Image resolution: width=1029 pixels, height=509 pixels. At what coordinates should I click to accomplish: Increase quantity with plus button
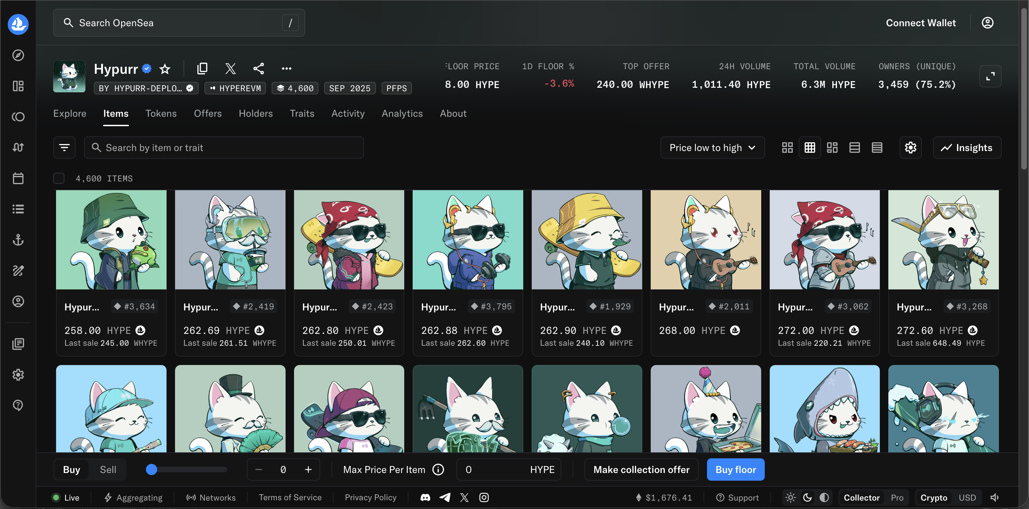click(x=308, y=469)
